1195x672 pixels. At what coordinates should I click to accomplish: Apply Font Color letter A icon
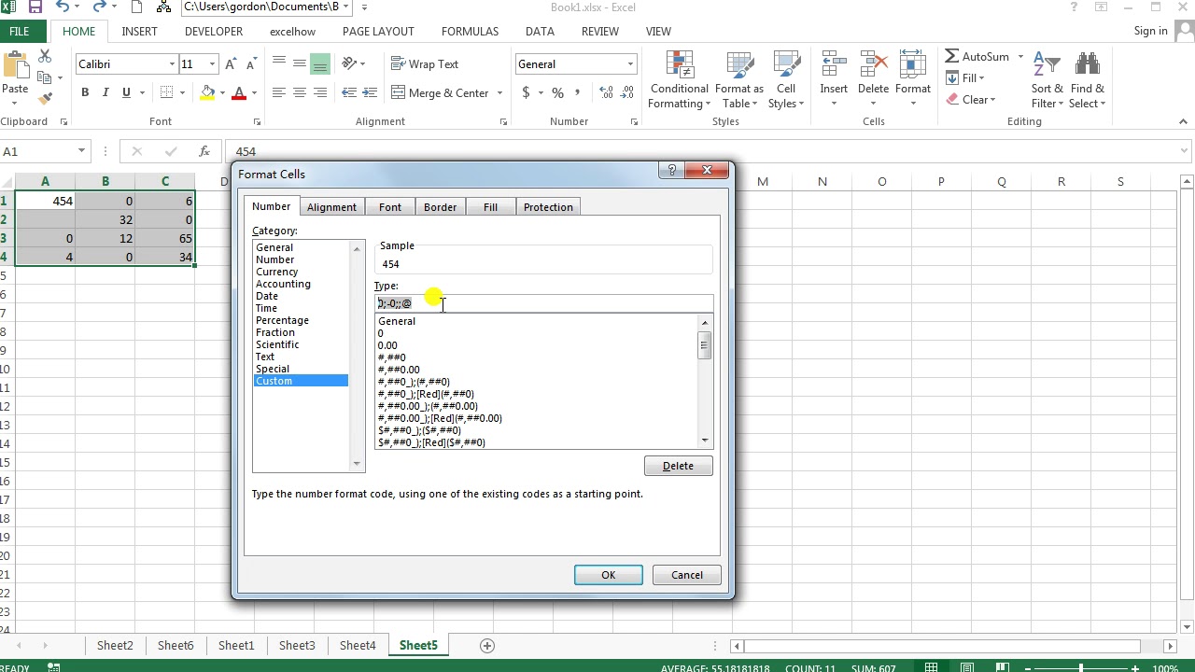pos(239,92)
